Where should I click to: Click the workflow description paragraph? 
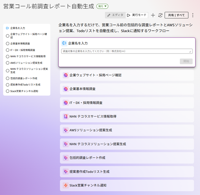point(126,28)
